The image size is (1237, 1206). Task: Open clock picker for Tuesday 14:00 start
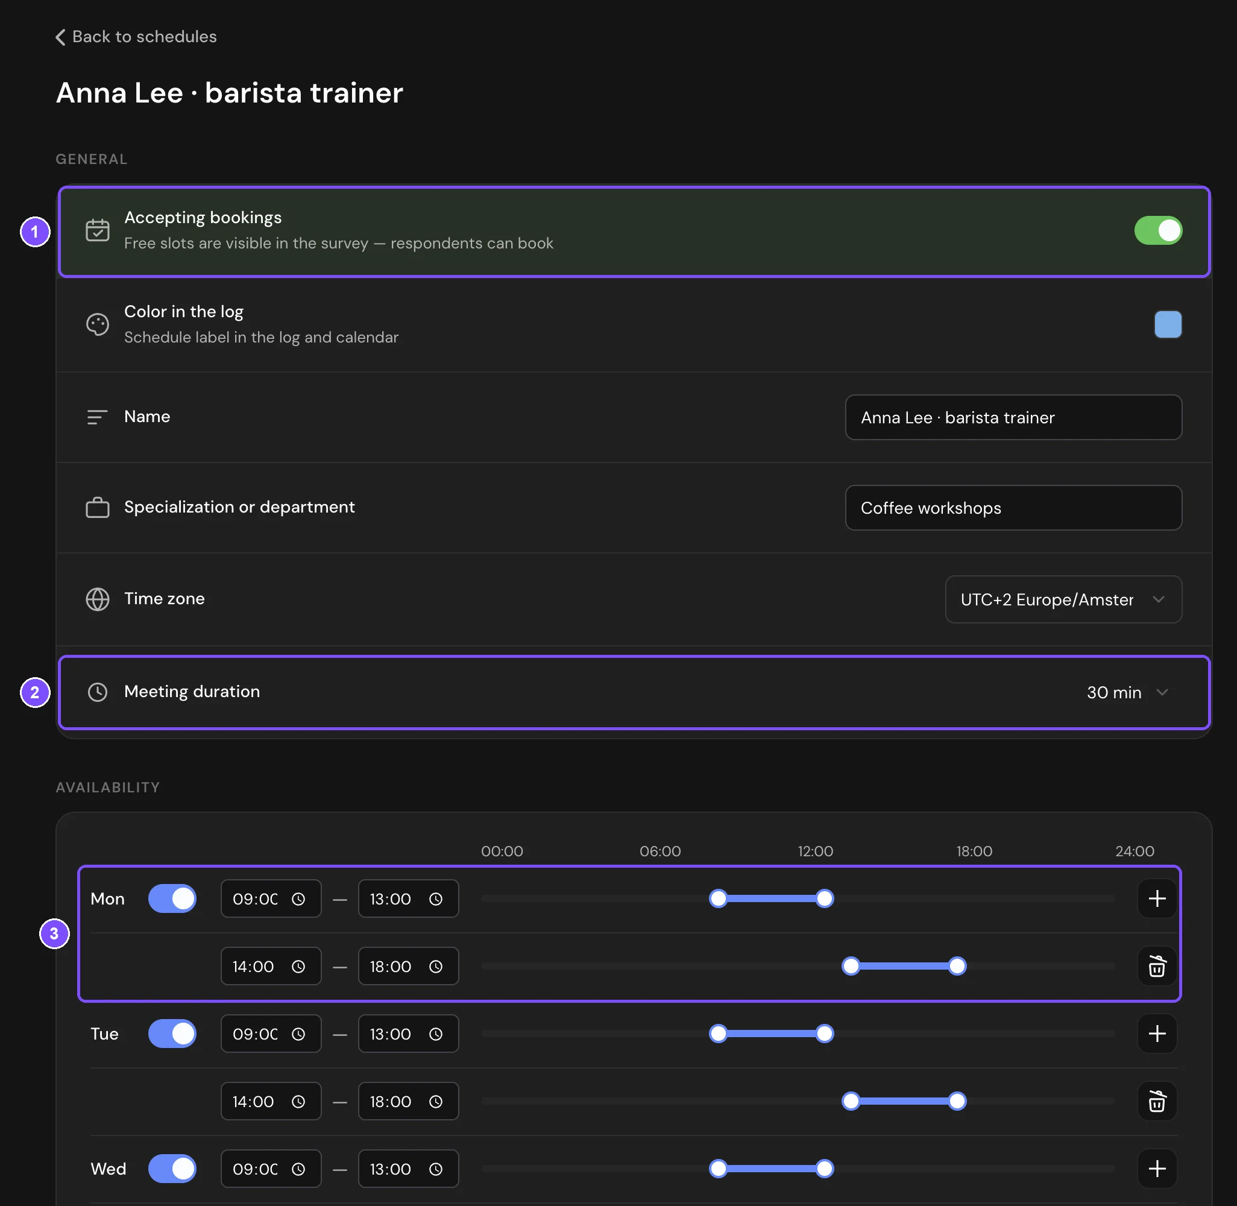click(x=299, y=1102)
